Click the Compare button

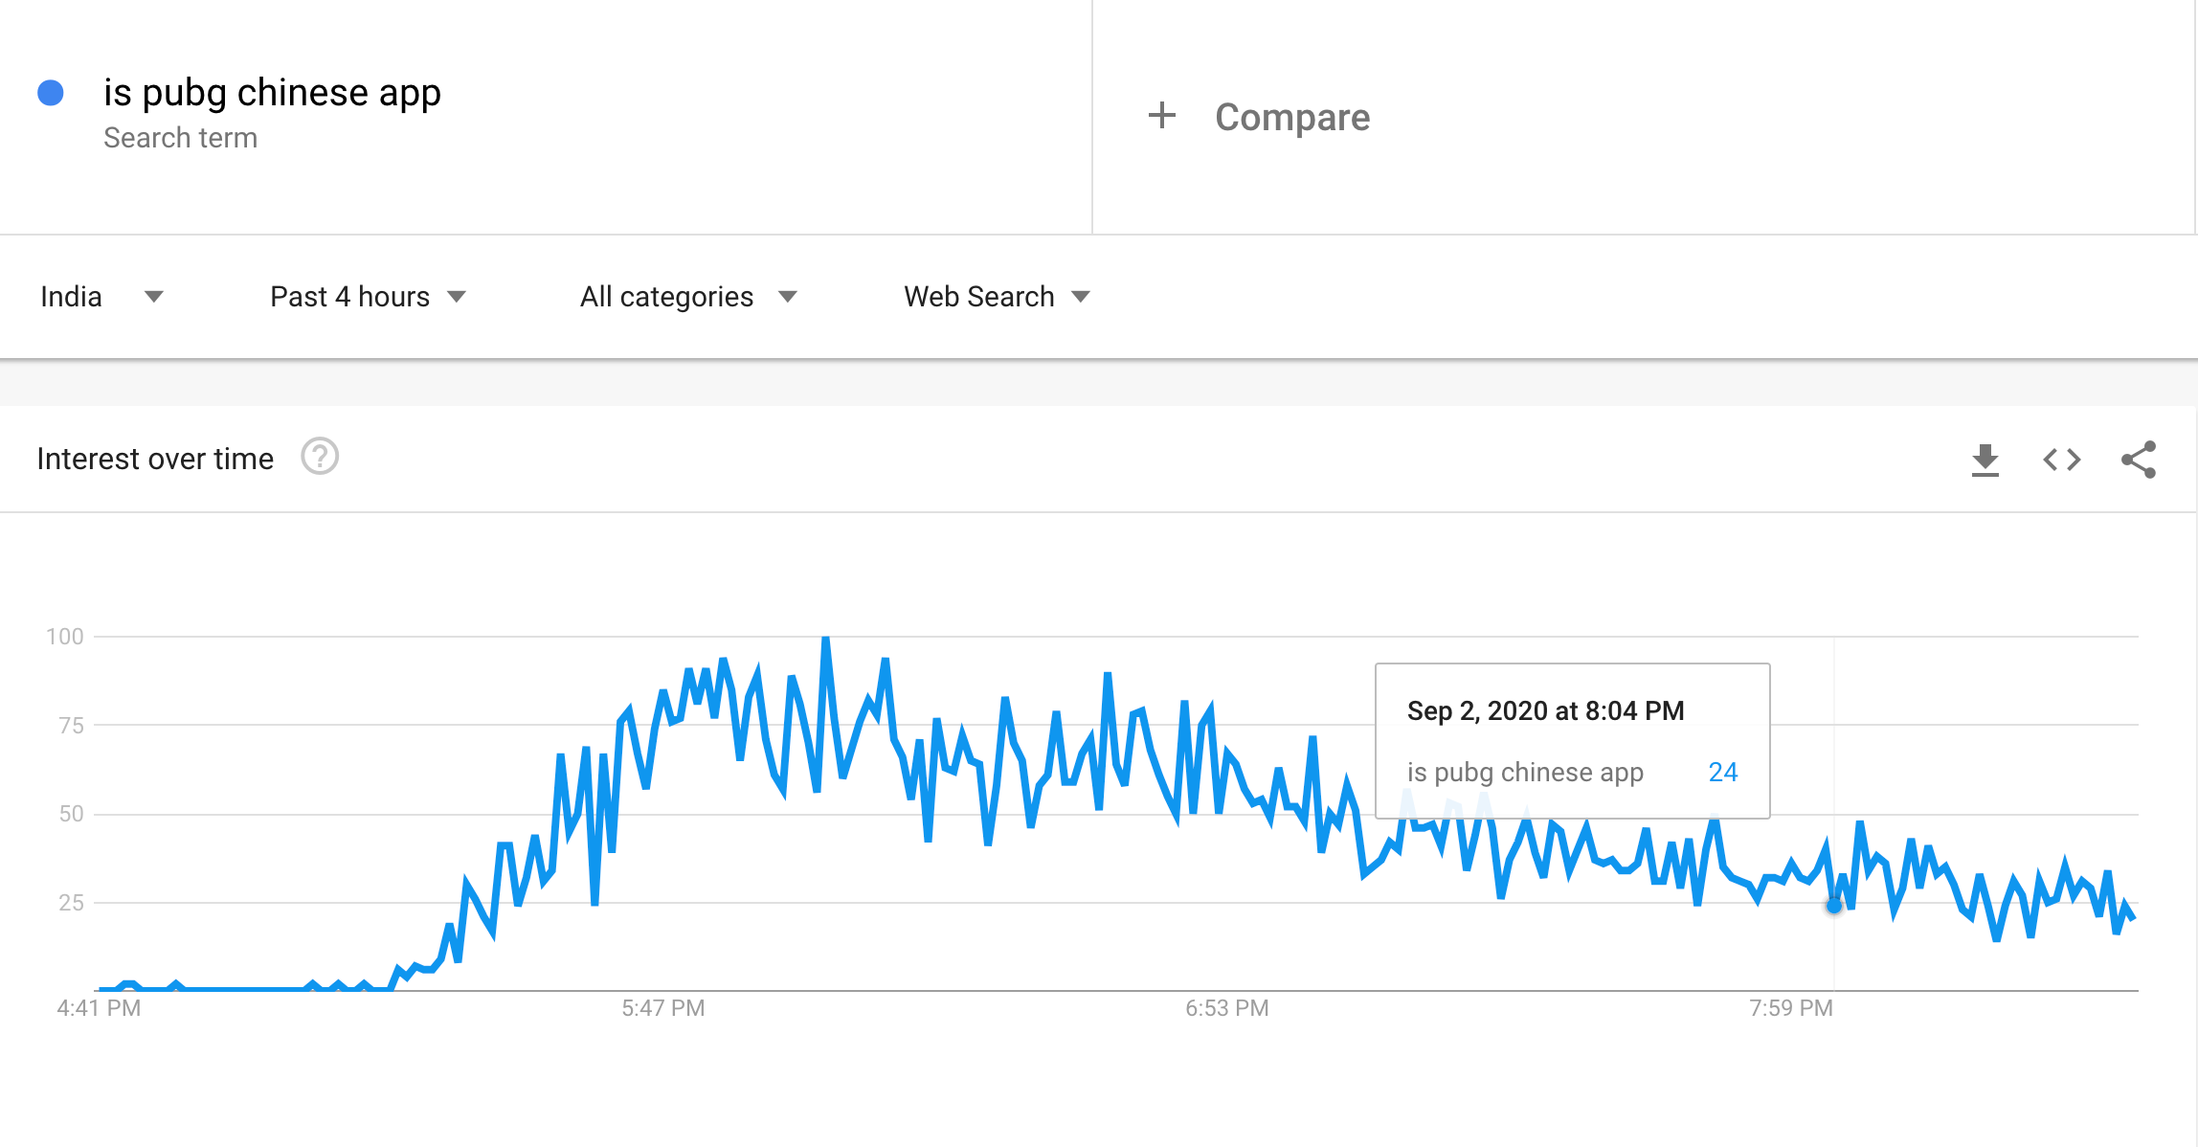[x=1291, y=117]
